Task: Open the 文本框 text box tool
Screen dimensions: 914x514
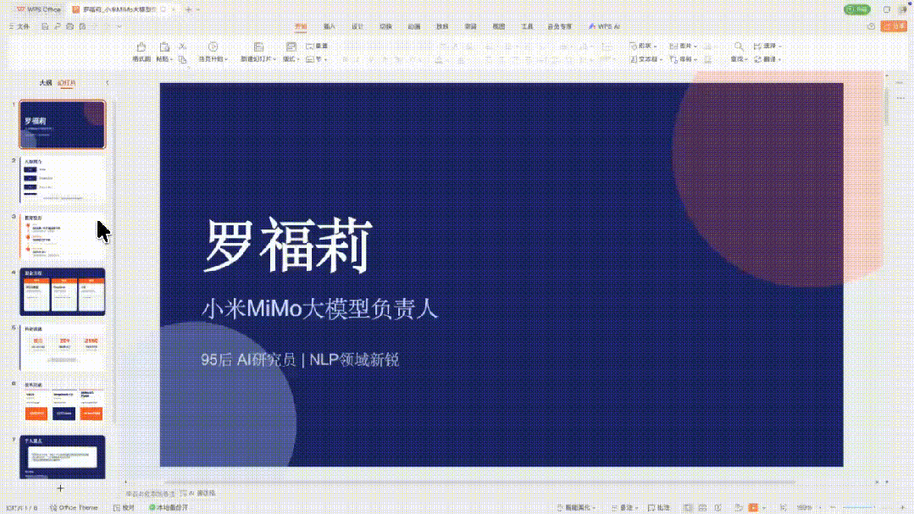Action: tap(642, 58)
